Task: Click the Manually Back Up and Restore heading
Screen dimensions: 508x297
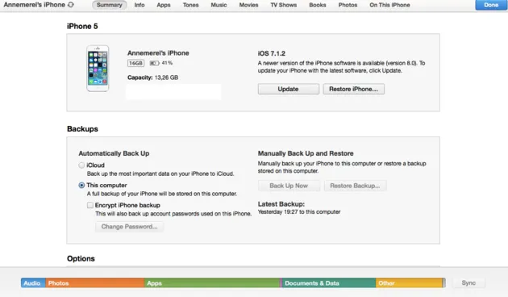Action: point(306,153)
